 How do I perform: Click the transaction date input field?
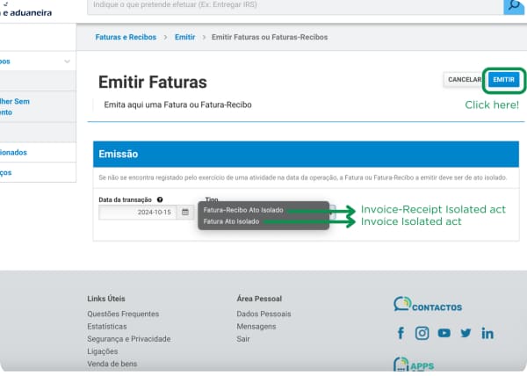[x=138, y=212]
